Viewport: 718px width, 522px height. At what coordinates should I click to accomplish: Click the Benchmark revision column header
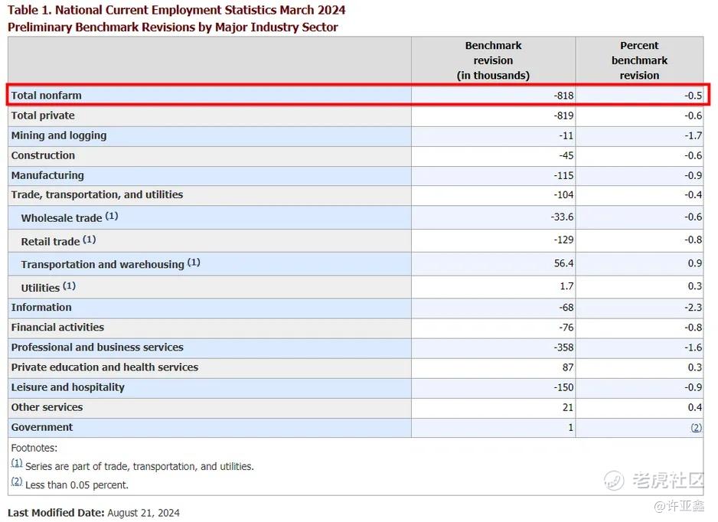coord(493,60)
